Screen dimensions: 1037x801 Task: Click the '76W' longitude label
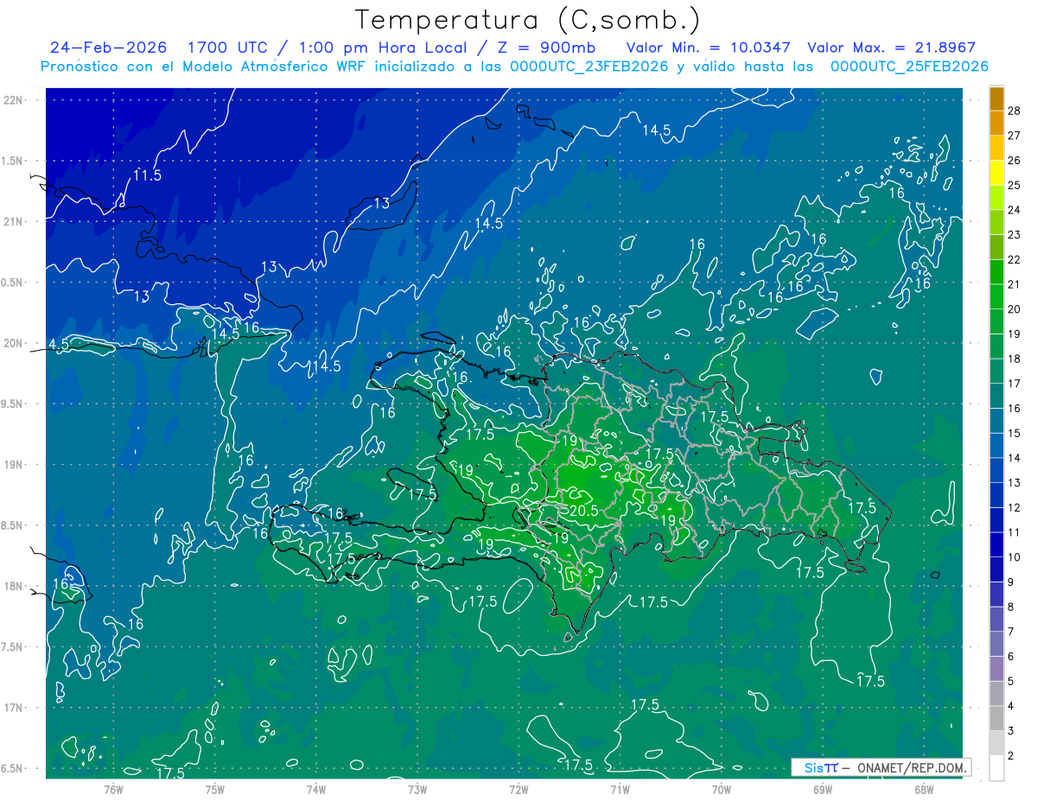pos(114,789)
